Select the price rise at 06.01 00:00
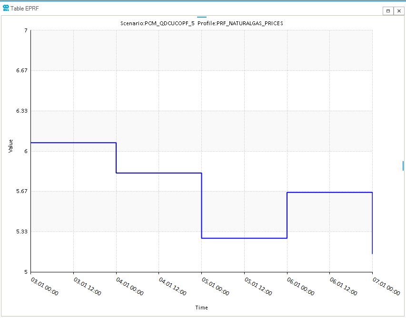The width and height of the screenshot is (406, 318). point(287,214)
